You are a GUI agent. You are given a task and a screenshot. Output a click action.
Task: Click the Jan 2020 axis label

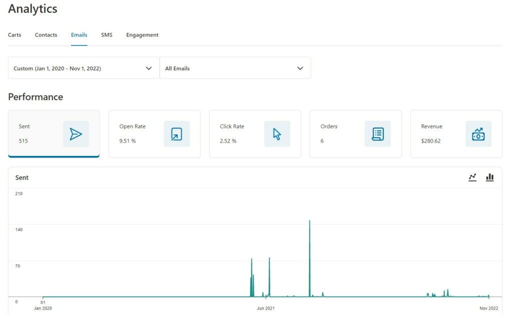(x=43, y=308)
